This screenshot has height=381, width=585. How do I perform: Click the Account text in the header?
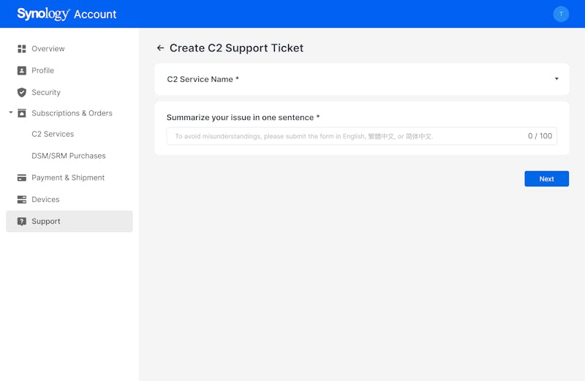[x=95, y=14]
